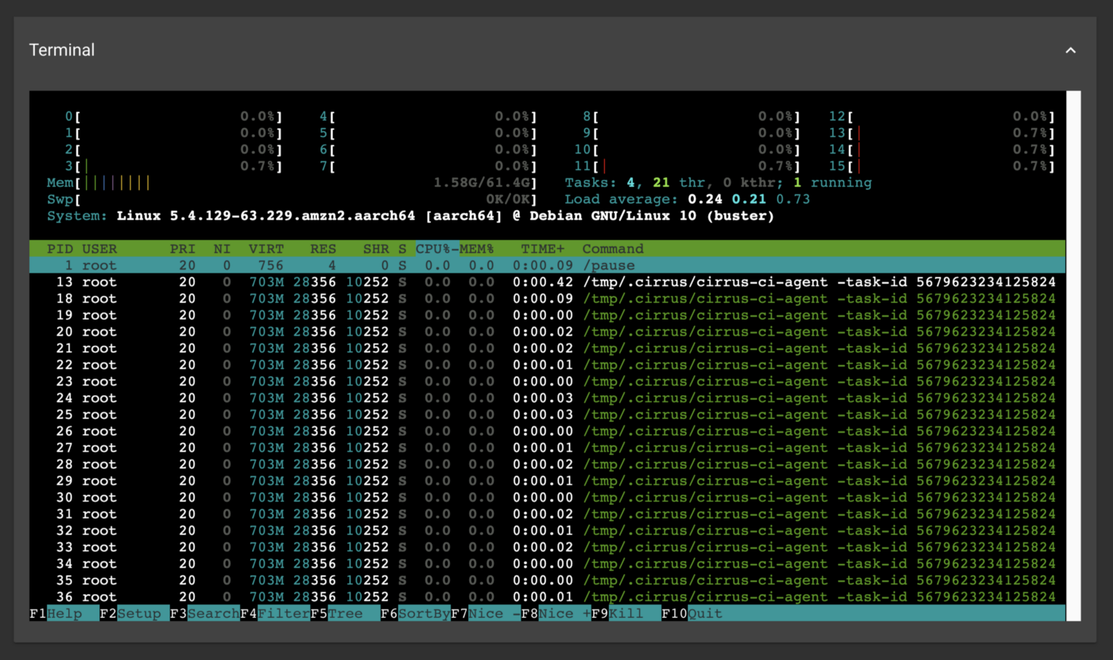
Task: Sort by the USER column header
Action: [x=99, y=249]
